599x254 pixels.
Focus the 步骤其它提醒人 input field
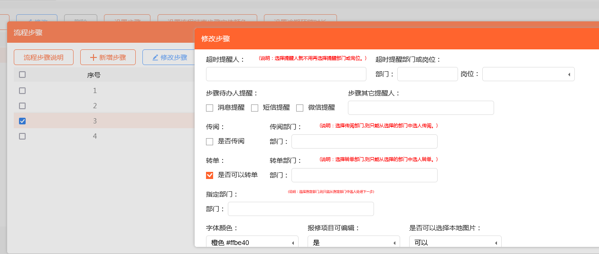421,108
